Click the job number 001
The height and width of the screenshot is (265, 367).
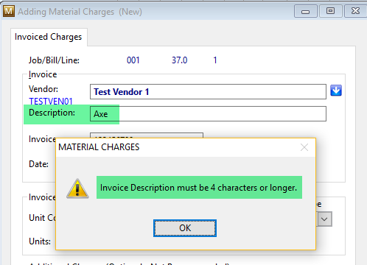click(133, 60)
